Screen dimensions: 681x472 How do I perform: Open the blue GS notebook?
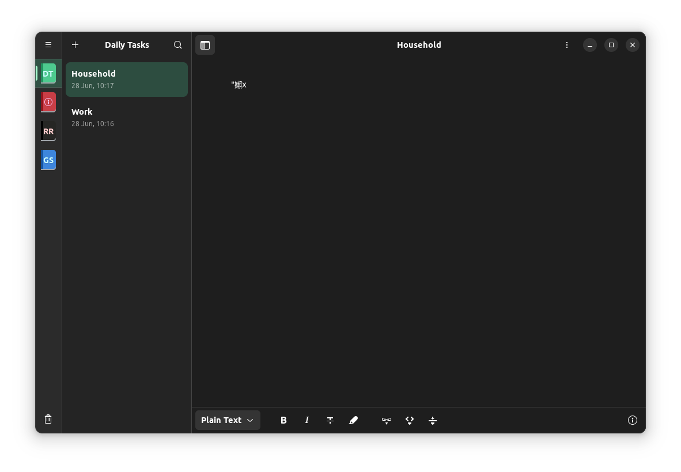tap(48, 160)
